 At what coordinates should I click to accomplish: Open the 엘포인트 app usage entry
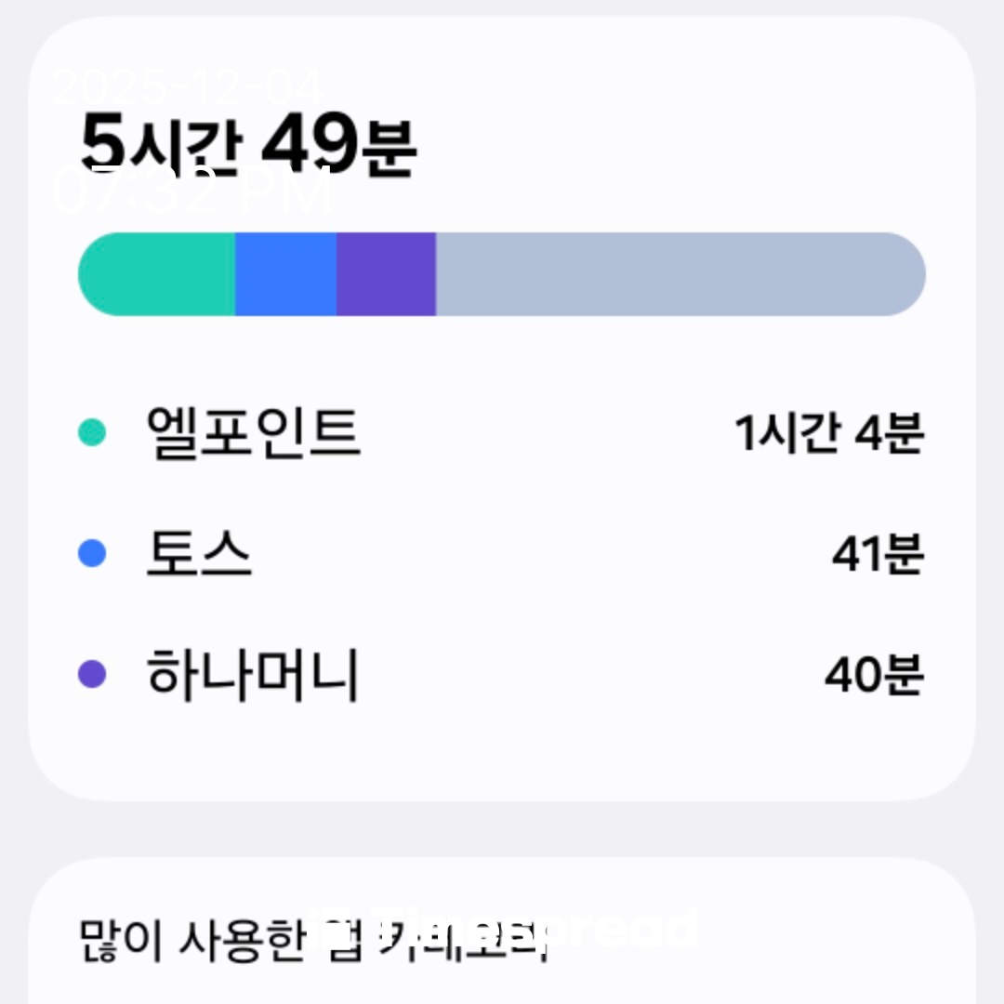pyautogui.click(x=253, y=432)
